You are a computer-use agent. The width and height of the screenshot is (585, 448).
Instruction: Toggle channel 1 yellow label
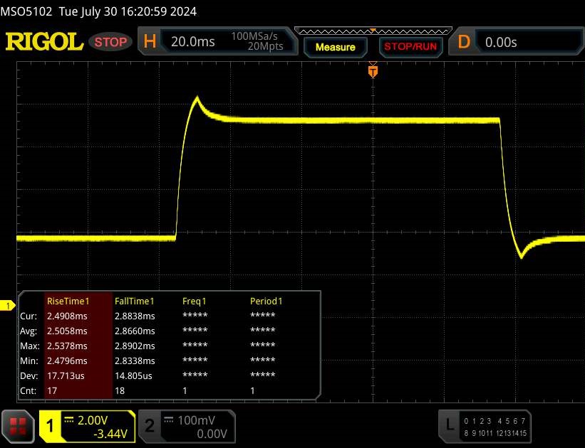pyautogui.click(x=50, y=426)
